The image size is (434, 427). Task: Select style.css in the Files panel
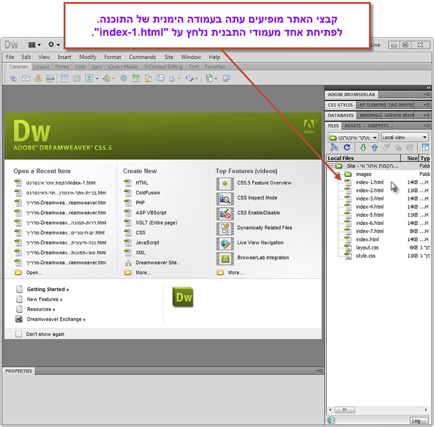[x=365, y=256]
